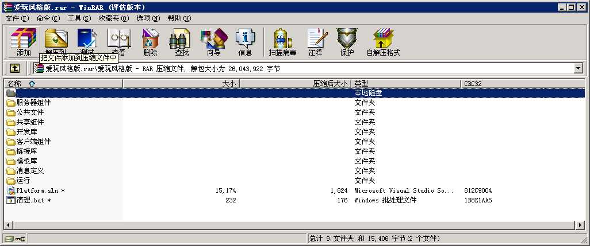Select the 消息定义 folder row

294,171
